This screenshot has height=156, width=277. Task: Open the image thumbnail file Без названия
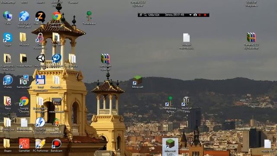[57, 101]
